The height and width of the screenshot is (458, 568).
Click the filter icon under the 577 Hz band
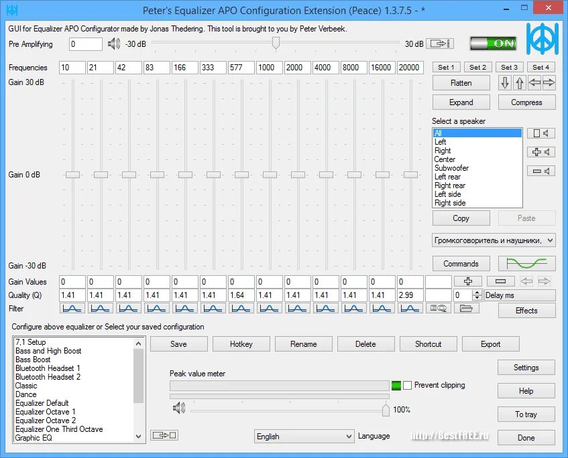point(241,308)
